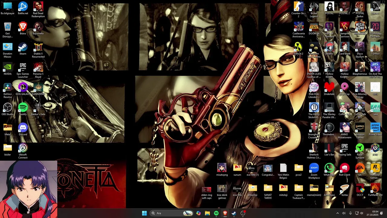Switch to OBS Studio in the taskbar
Image resolution: width=387 pixels, height=218 pixels.
243,213
